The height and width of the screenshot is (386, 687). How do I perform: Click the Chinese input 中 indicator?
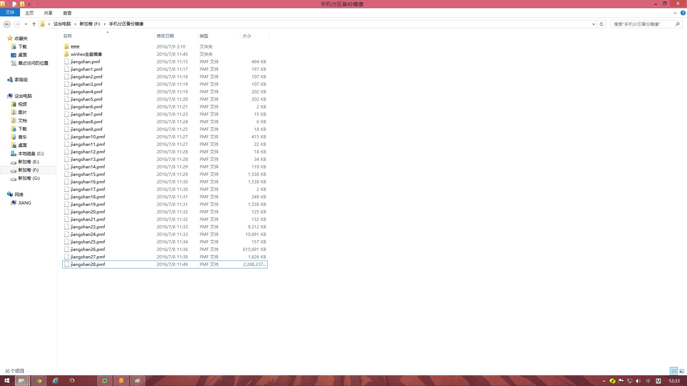tap(648, 381)
